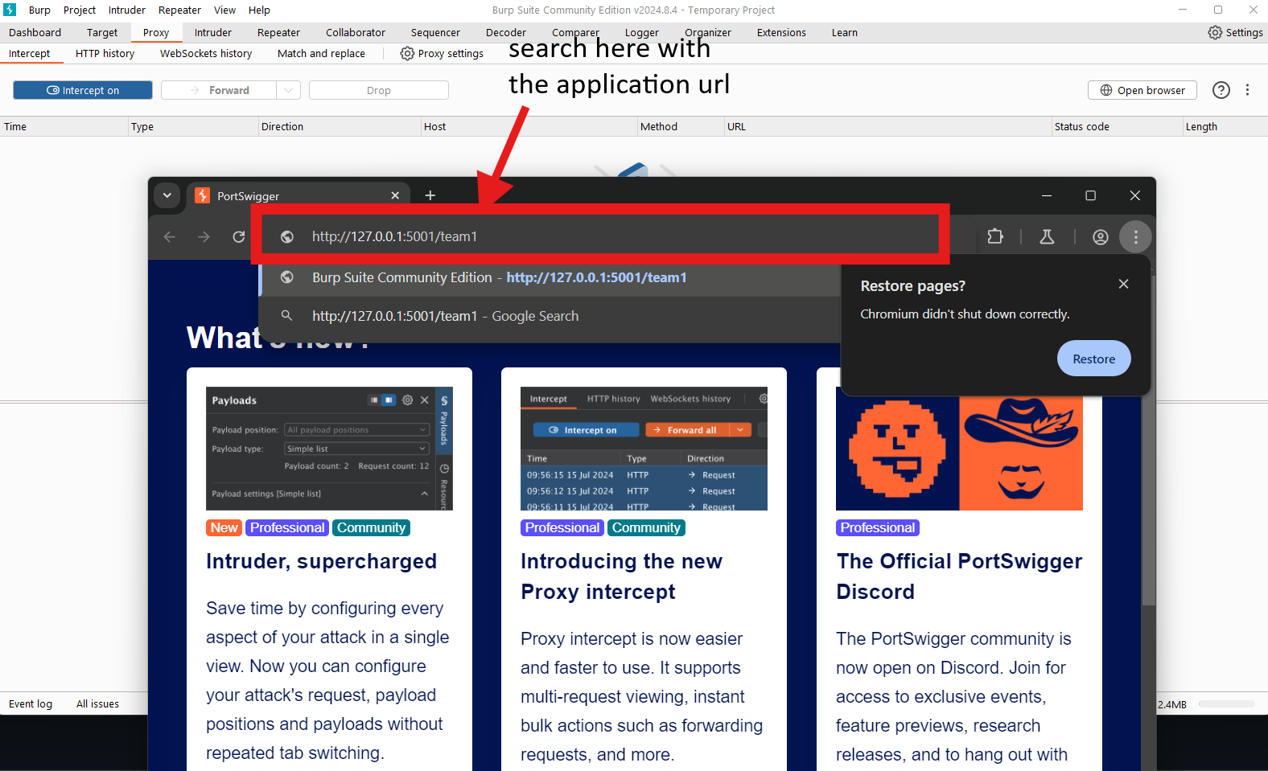Screen dimensions: 1268x771
Task: Open Proxy settings gear button
Action: [442, 53]
